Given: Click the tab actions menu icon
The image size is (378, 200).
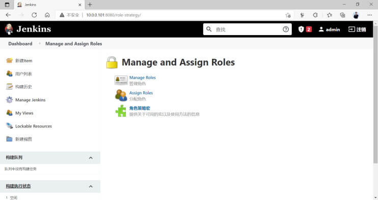Looking at the screenshot, I should (7, 5).
